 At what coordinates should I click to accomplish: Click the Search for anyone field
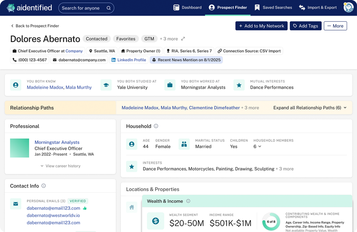(x=86, y=8)
